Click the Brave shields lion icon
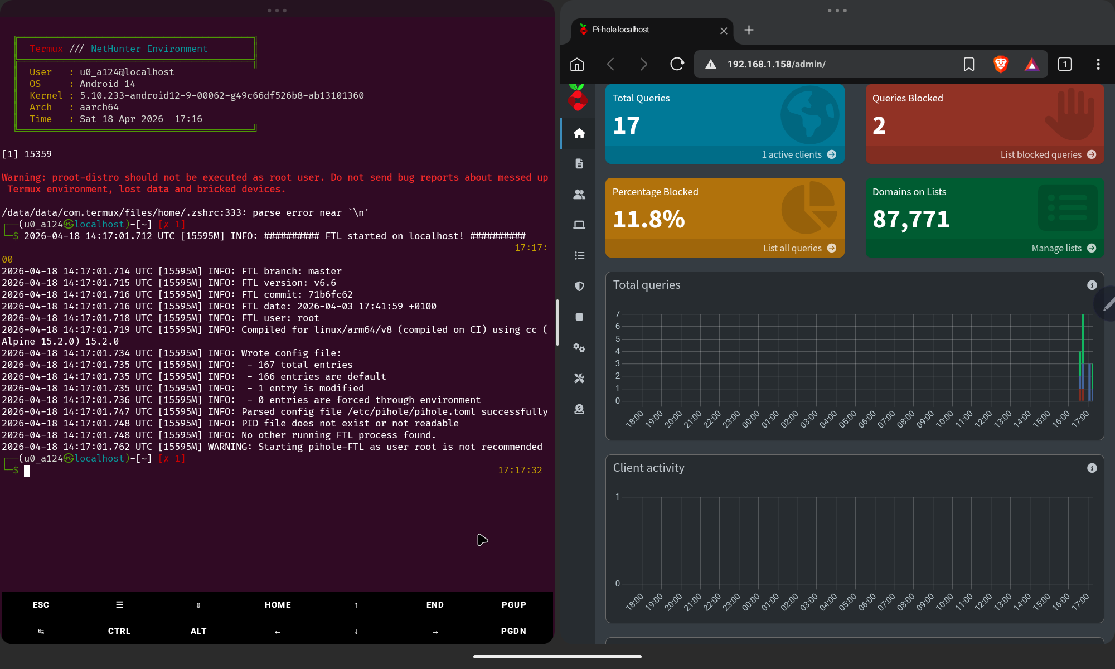This screenshot has height=669, width=1115. point(1001,64)
